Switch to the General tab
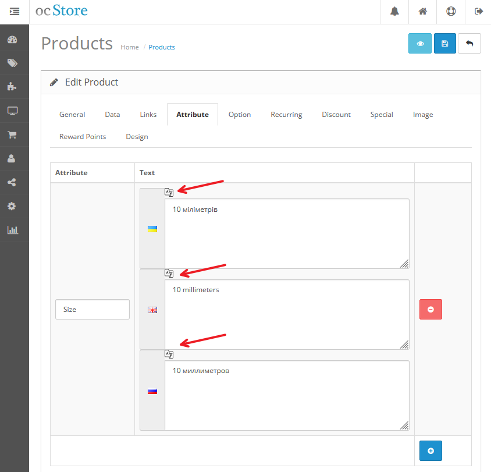Image resolution: width=491 pixels, height=472 pixels. point(72,115)
